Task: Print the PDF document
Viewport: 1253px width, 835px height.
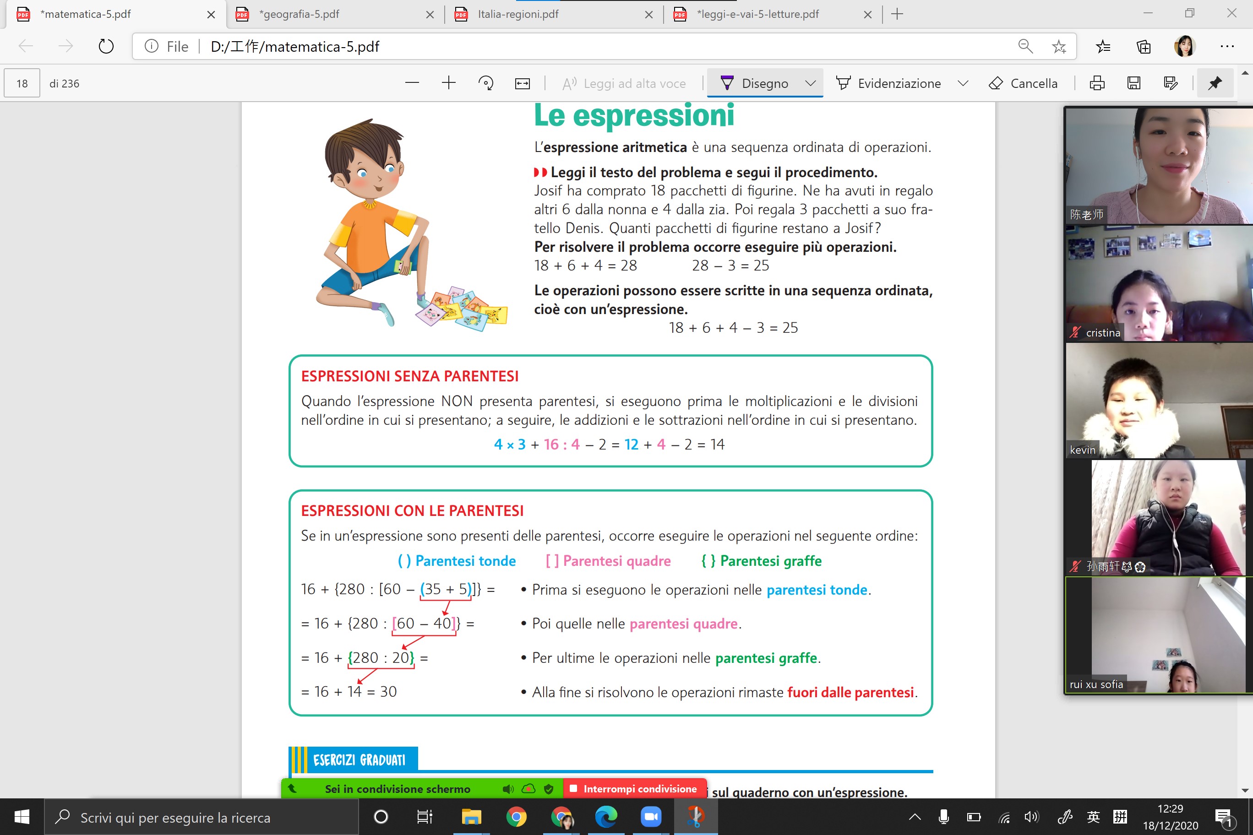Action: click(x=1097, y=83)
